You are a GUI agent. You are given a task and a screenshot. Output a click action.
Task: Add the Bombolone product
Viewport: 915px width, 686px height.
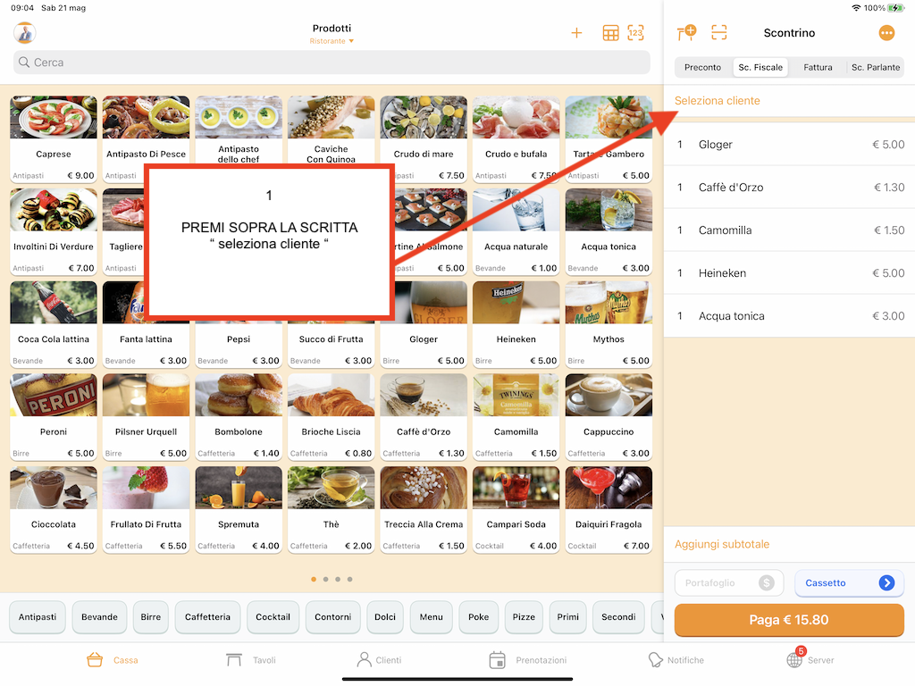[x=238, y=417]
